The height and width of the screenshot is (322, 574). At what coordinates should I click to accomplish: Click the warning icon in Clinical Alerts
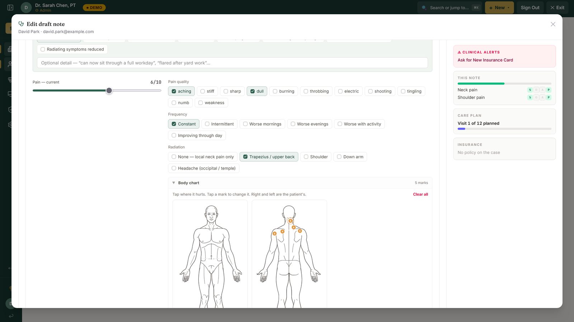459,52
